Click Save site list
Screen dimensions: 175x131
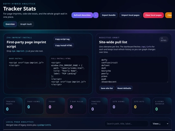107,88
